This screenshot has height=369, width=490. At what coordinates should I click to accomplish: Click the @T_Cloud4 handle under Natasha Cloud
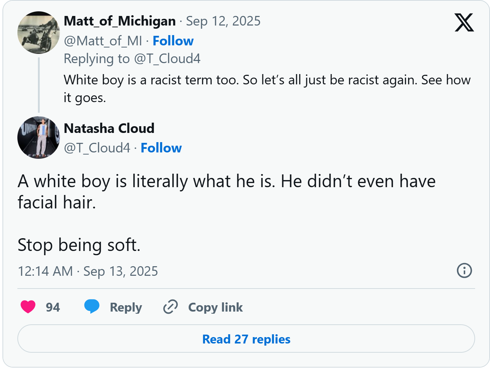(97, 148)
